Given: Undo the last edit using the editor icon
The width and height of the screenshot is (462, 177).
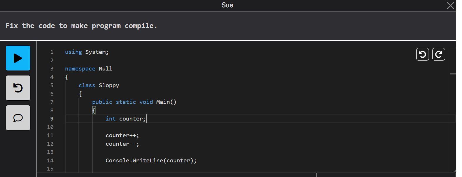Looking at the screenshot, I should tap(422, 54).
